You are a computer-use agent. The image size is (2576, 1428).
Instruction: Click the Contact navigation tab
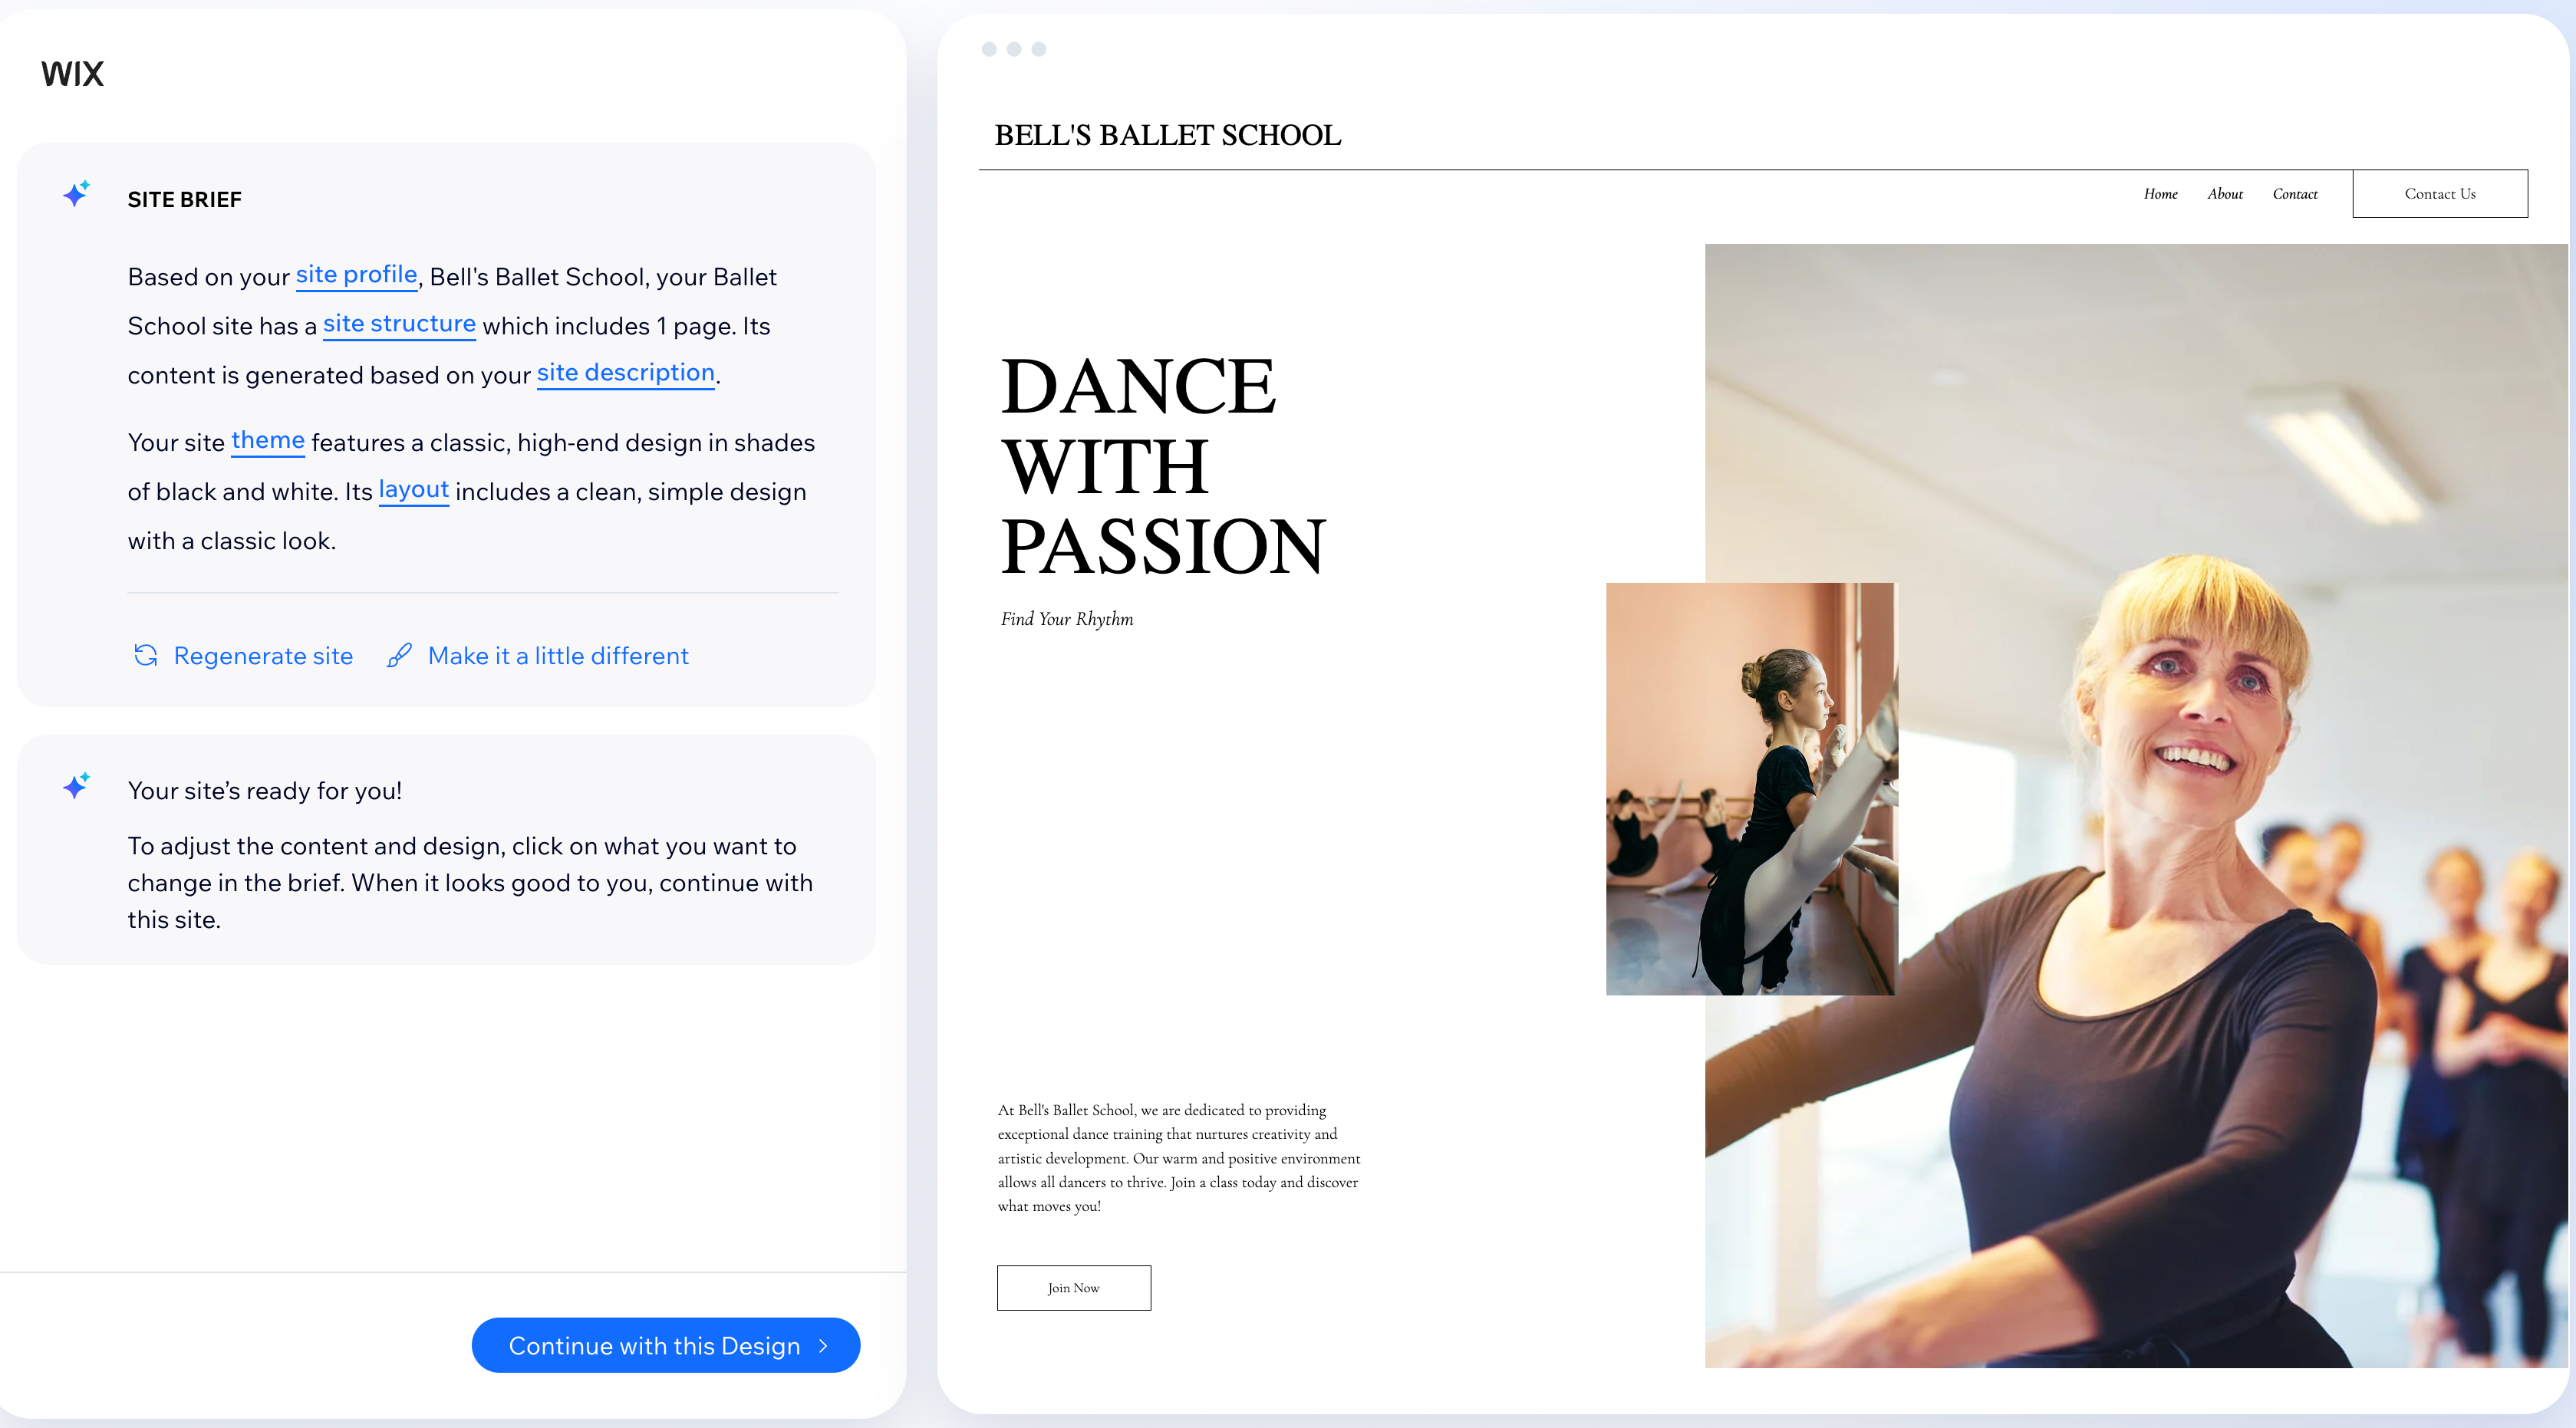[2293, 193]
